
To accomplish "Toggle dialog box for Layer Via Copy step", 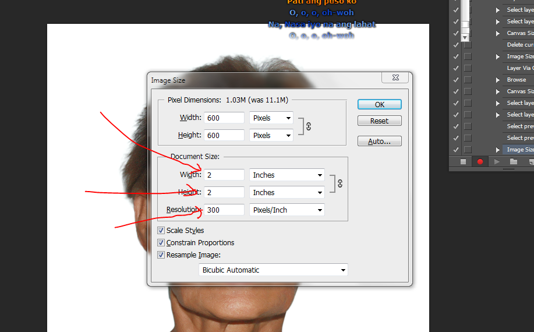I will pos(467,68).
